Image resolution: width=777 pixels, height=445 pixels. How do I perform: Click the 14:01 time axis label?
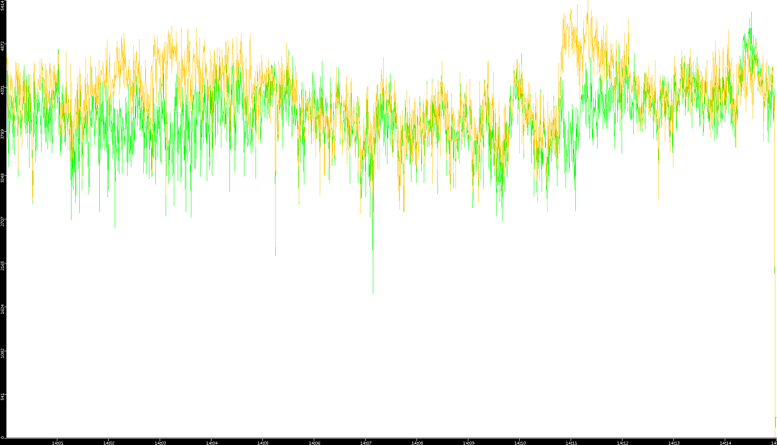coord(57,443)
